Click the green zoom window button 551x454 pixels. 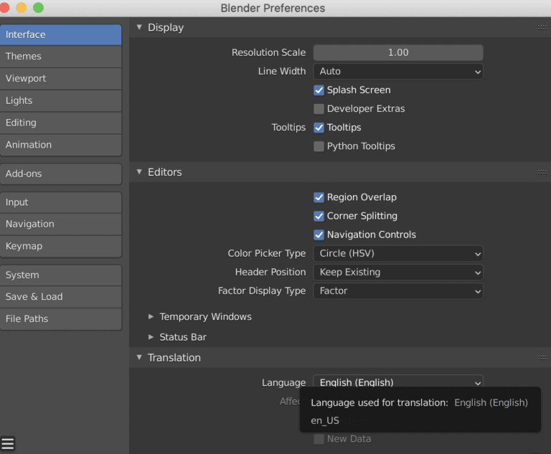tap(38, 7)
